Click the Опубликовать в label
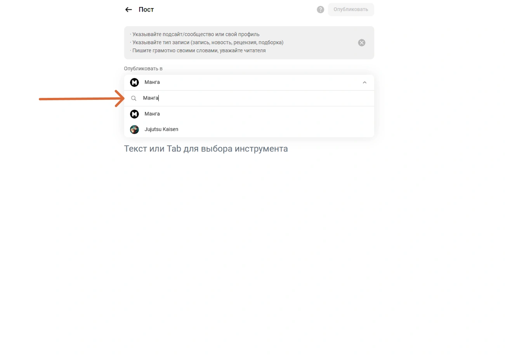 143,68
